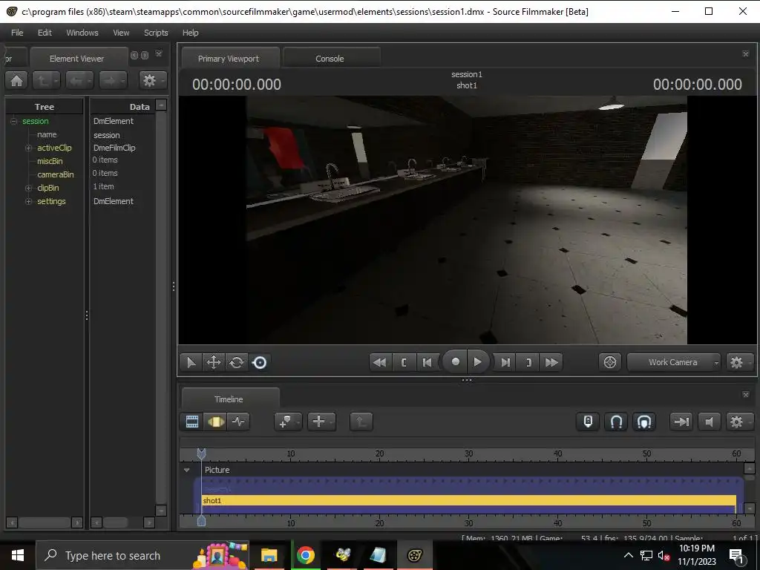Start recording with the record button

[x=455, y=361]
